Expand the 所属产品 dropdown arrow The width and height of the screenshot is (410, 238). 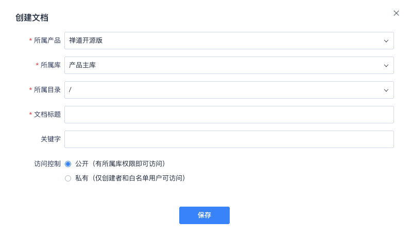[386, 41]
